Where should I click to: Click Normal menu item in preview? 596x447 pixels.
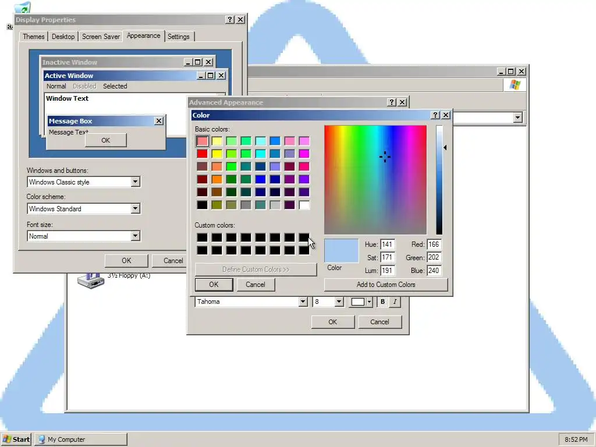coord(56,86)
